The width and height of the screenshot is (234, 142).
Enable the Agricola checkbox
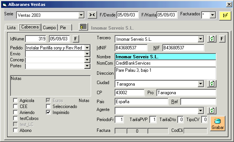pos(15,100)
